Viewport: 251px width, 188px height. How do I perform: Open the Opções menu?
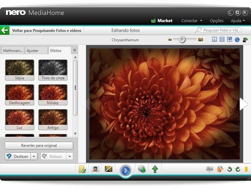point(217,21)
